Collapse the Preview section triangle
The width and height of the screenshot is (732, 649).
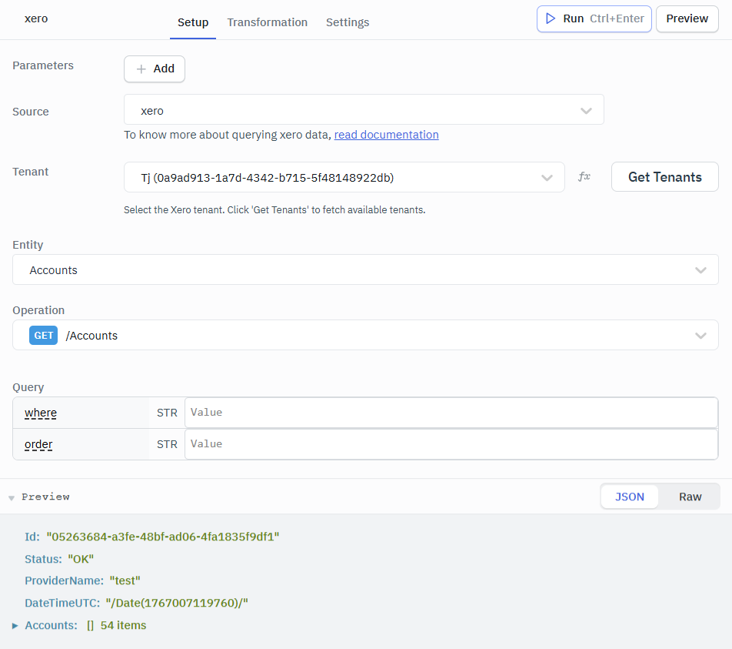point(12,497)
